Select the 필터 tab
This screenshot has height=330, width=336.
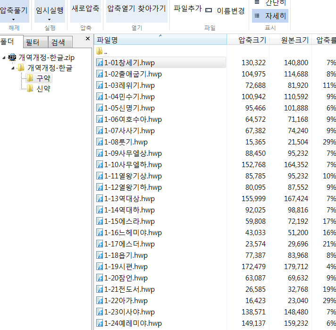coord(35,42)
